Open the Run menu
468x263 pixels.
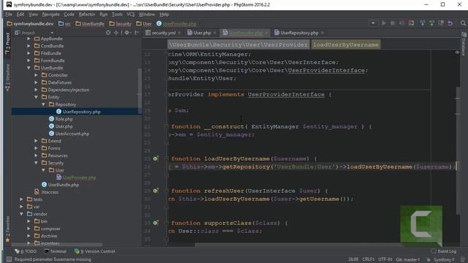pyautogui.click(x=103, y=15)
